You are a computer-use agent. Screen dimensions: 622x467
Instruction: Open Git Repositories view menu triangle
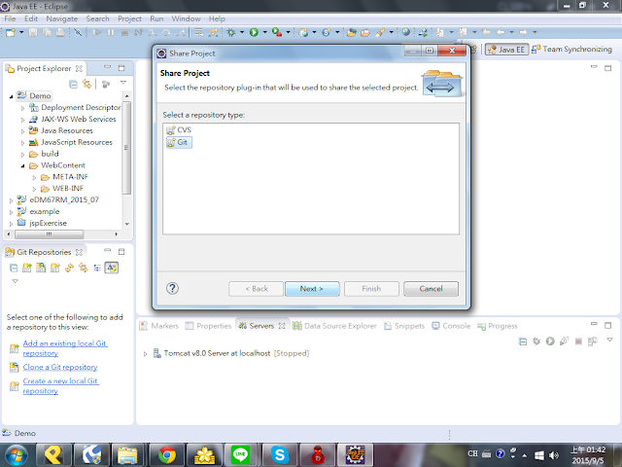coord(16,281)
